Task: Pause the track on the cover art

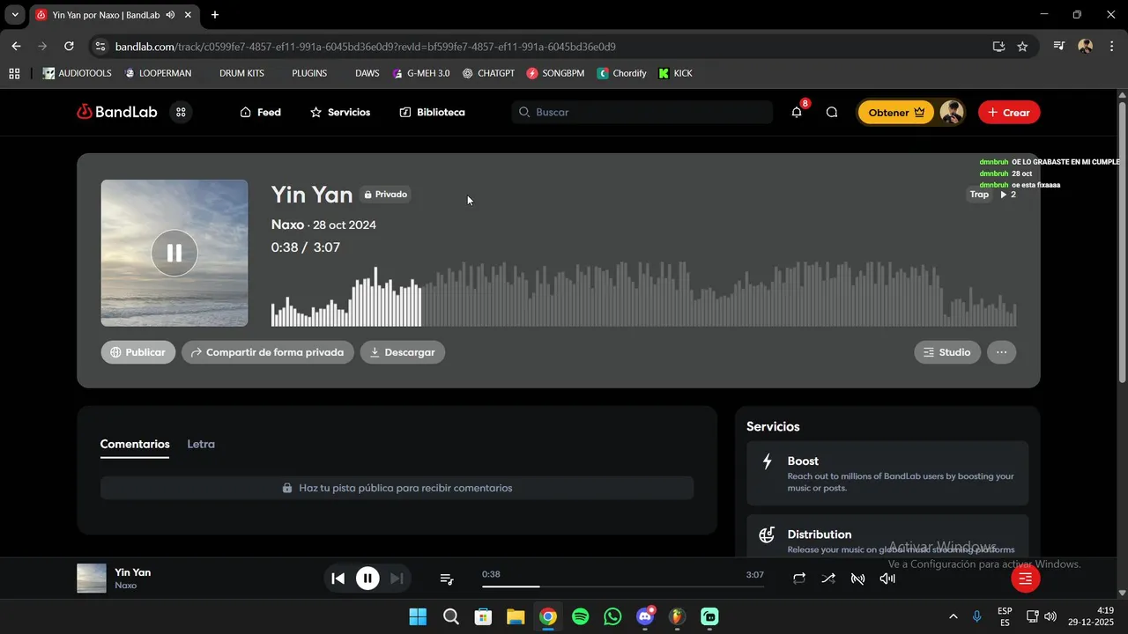Action: (x=174, y=253)
